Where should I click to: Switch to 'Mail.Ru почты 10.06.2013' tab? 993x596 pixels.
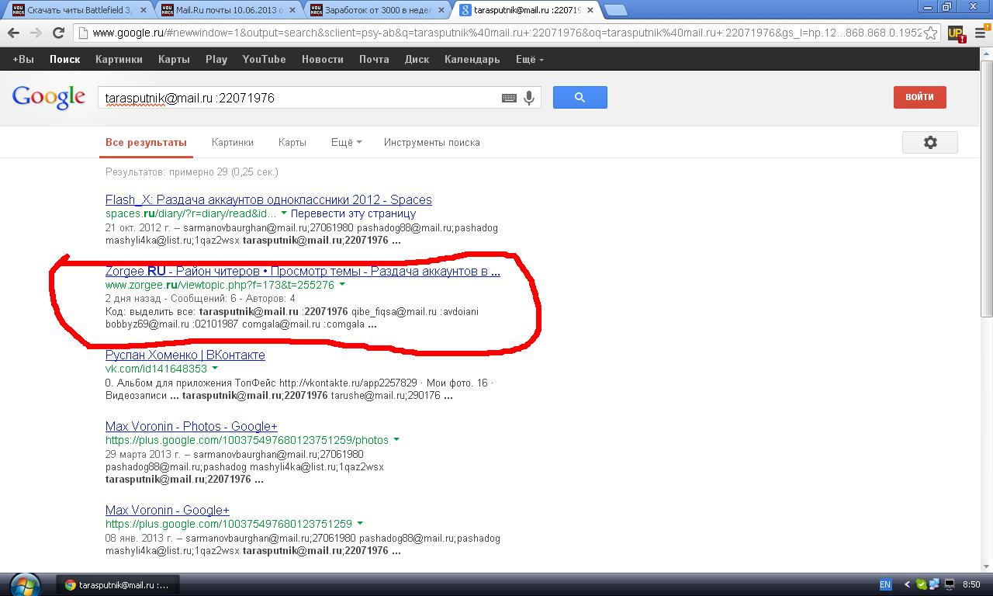pos(227,10)
